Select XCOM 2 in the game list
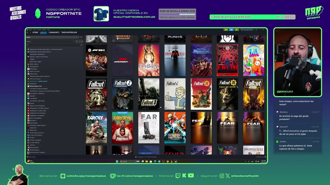 32,138
